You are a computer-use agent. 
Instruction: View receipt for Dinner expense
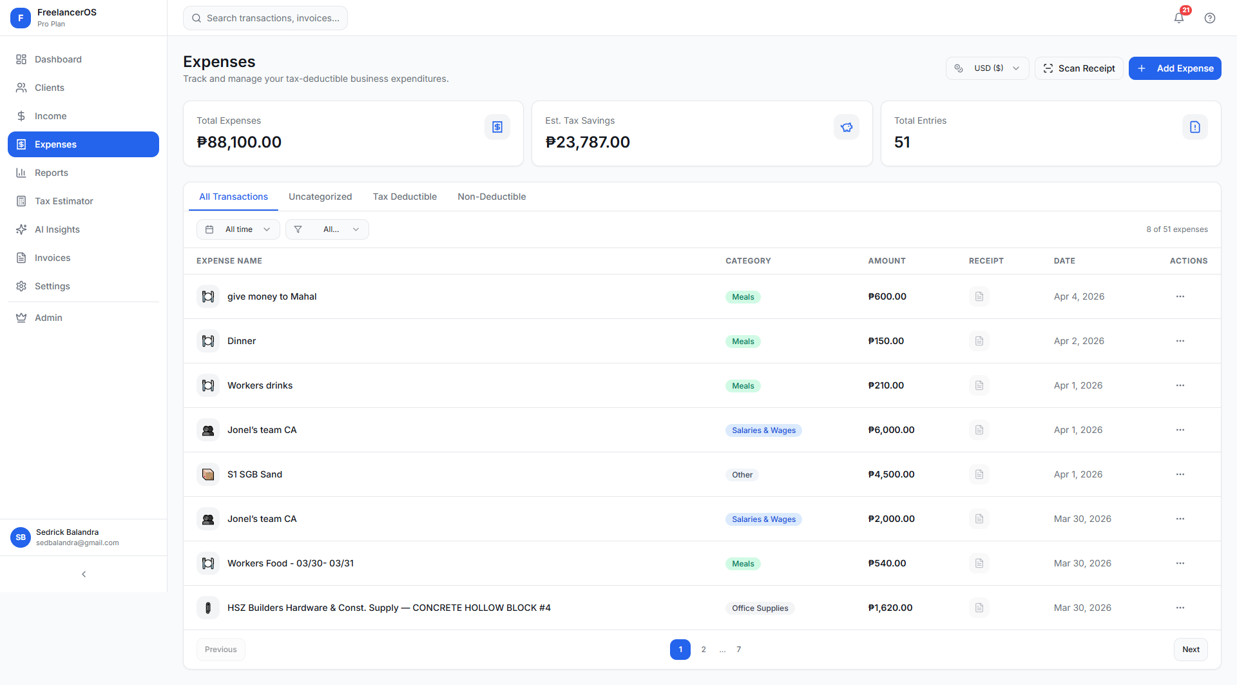(979, 341)
